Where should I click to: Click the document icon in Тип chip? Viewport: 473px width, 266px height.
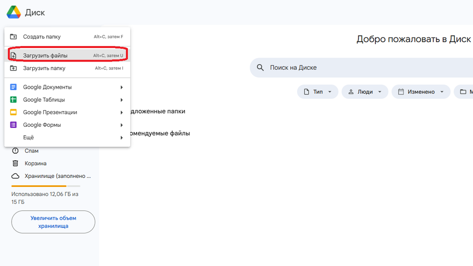(x=307, y=92)
